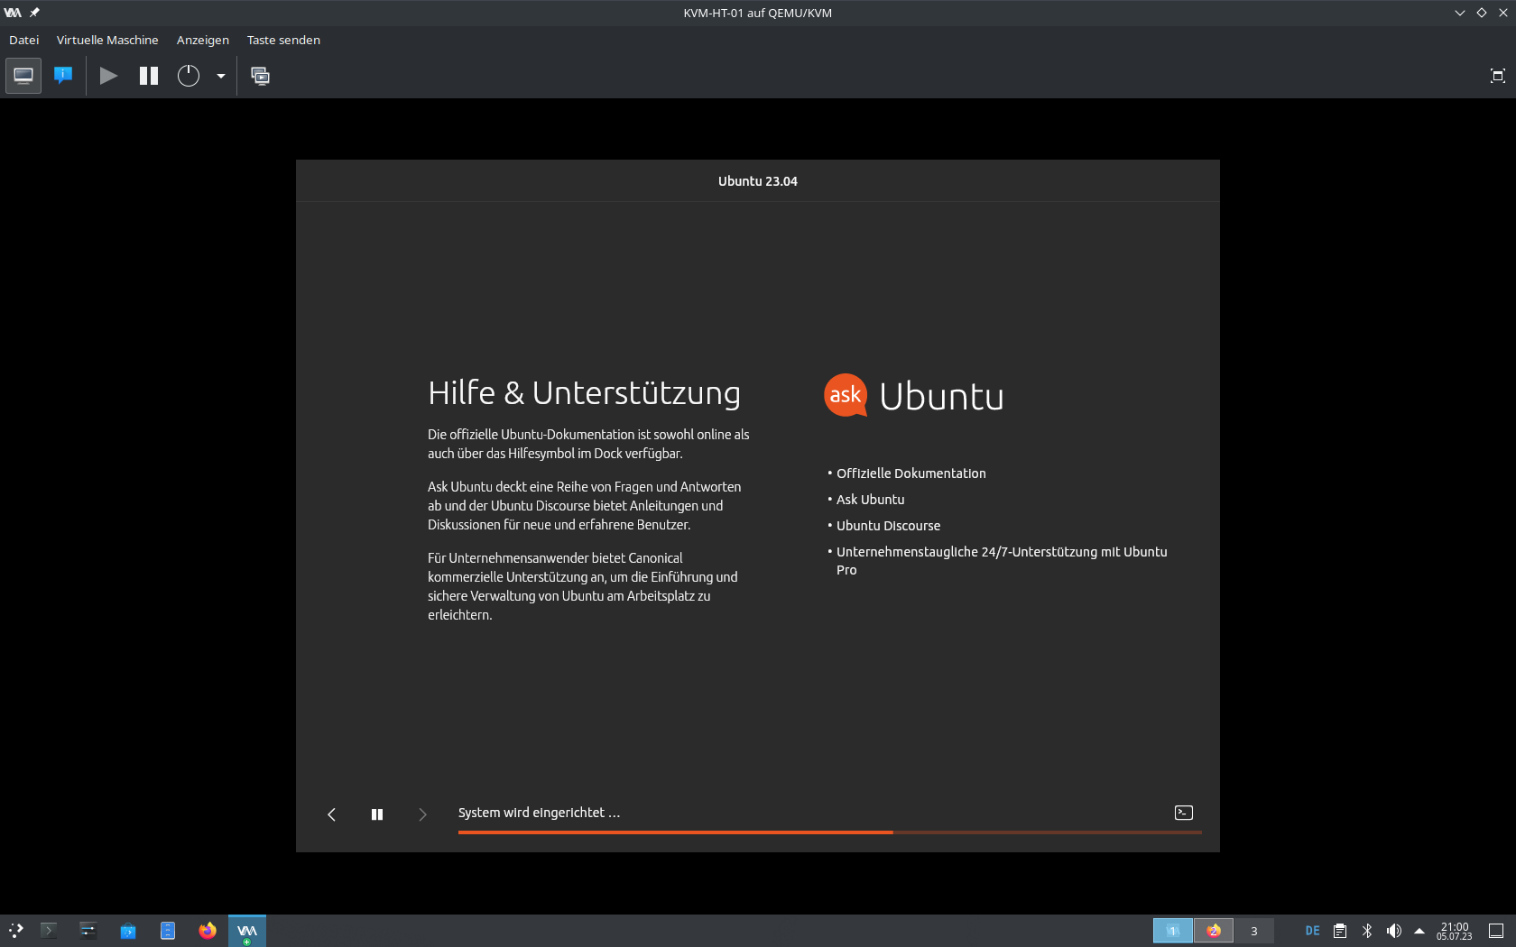Open the Discover software store icon
Viewport: 1516px width, 947px height.
click(x=128, y=931)
